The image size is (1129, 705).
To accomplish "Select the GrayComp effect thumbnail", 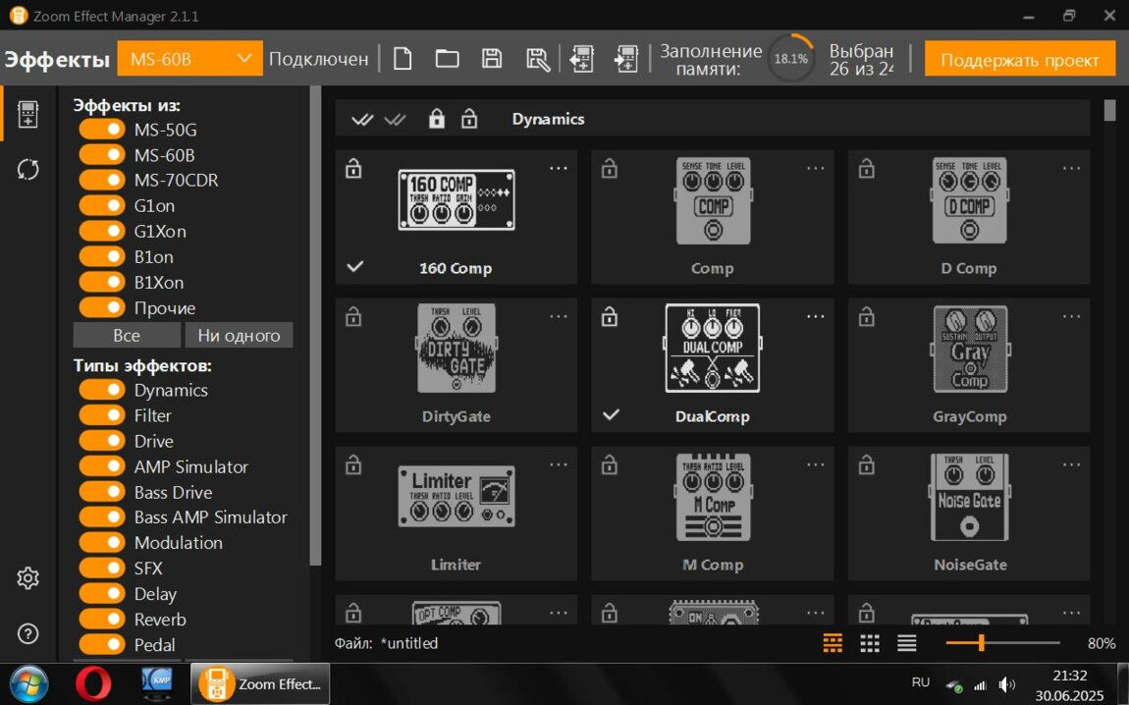I will pyautogui.click(x=970, y=350).
